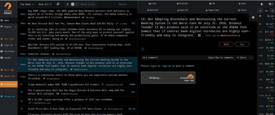Mark the article as Important
The height and width of the screenshot is (115, 275).
pyautogui.click(x=212, y=10)
